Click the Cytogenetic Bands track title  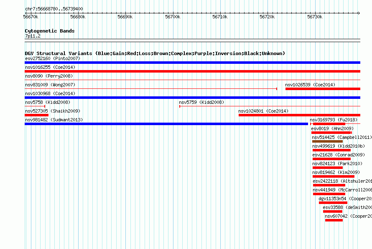pos(50,31)
